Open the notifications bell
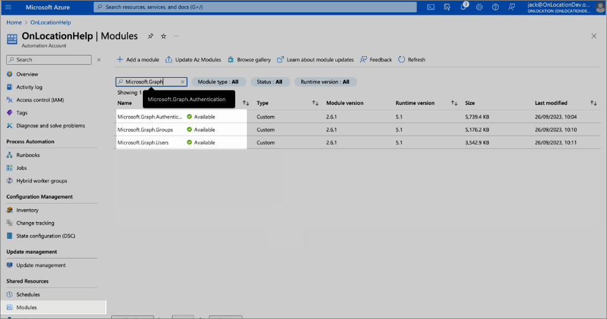 [463, 7]
